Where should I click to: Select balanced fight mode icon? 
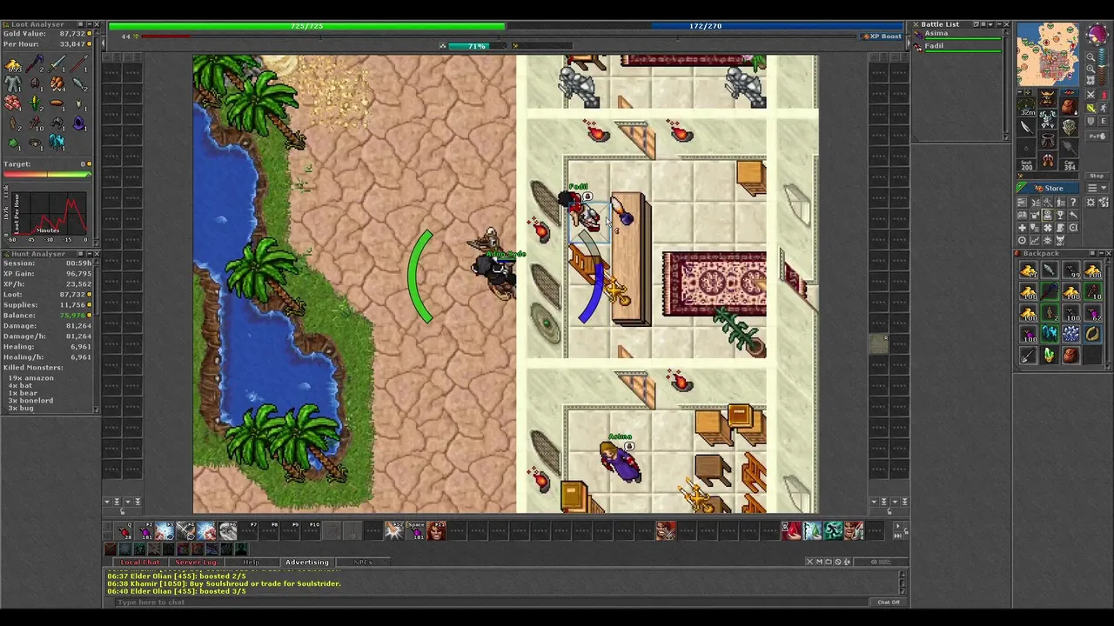[x=1091, y=108]
